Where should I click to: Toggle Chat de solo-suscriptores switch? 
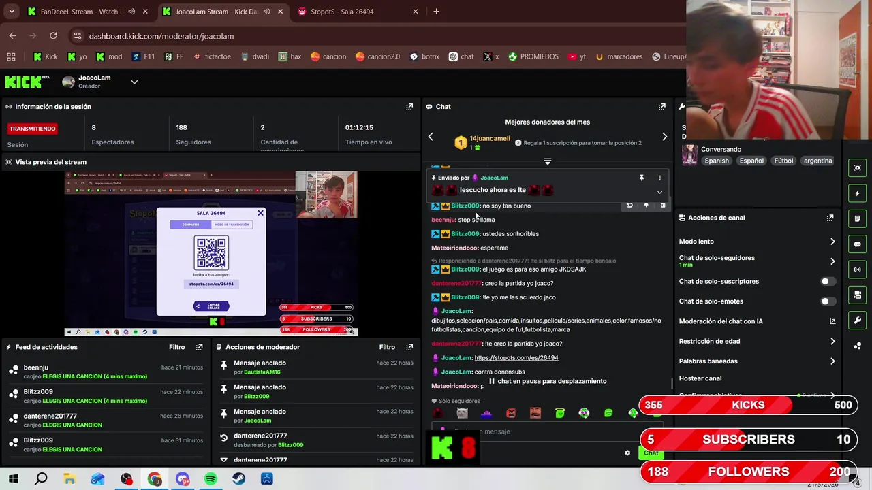[x=828, y=282]
